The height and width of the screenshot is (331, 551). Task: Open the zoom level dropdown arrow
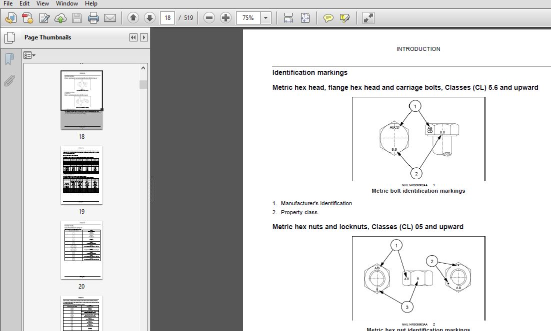point(265,18)
